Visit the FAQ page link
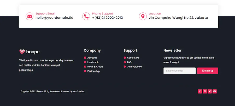This screenshot has height=106, width=235. coord(129,62)
